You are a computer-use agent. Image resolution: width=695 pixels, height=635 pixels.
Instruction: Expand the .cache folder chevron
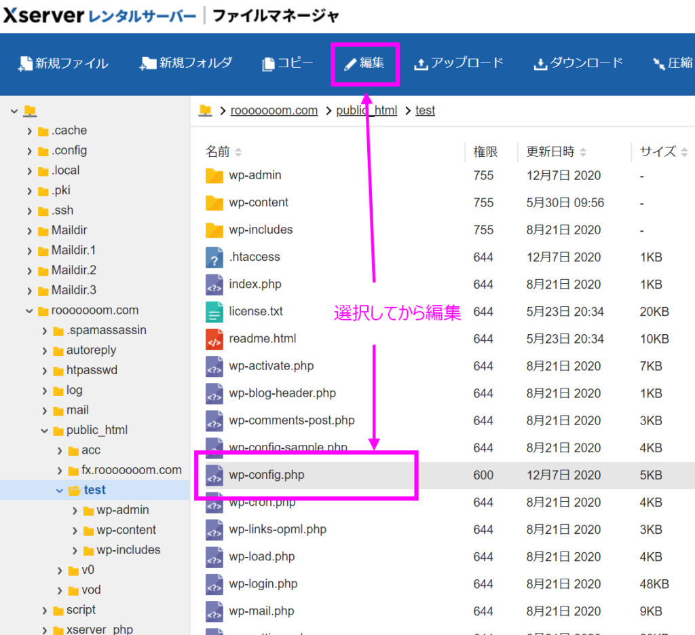pyautogui.click(x=29, y=131)
